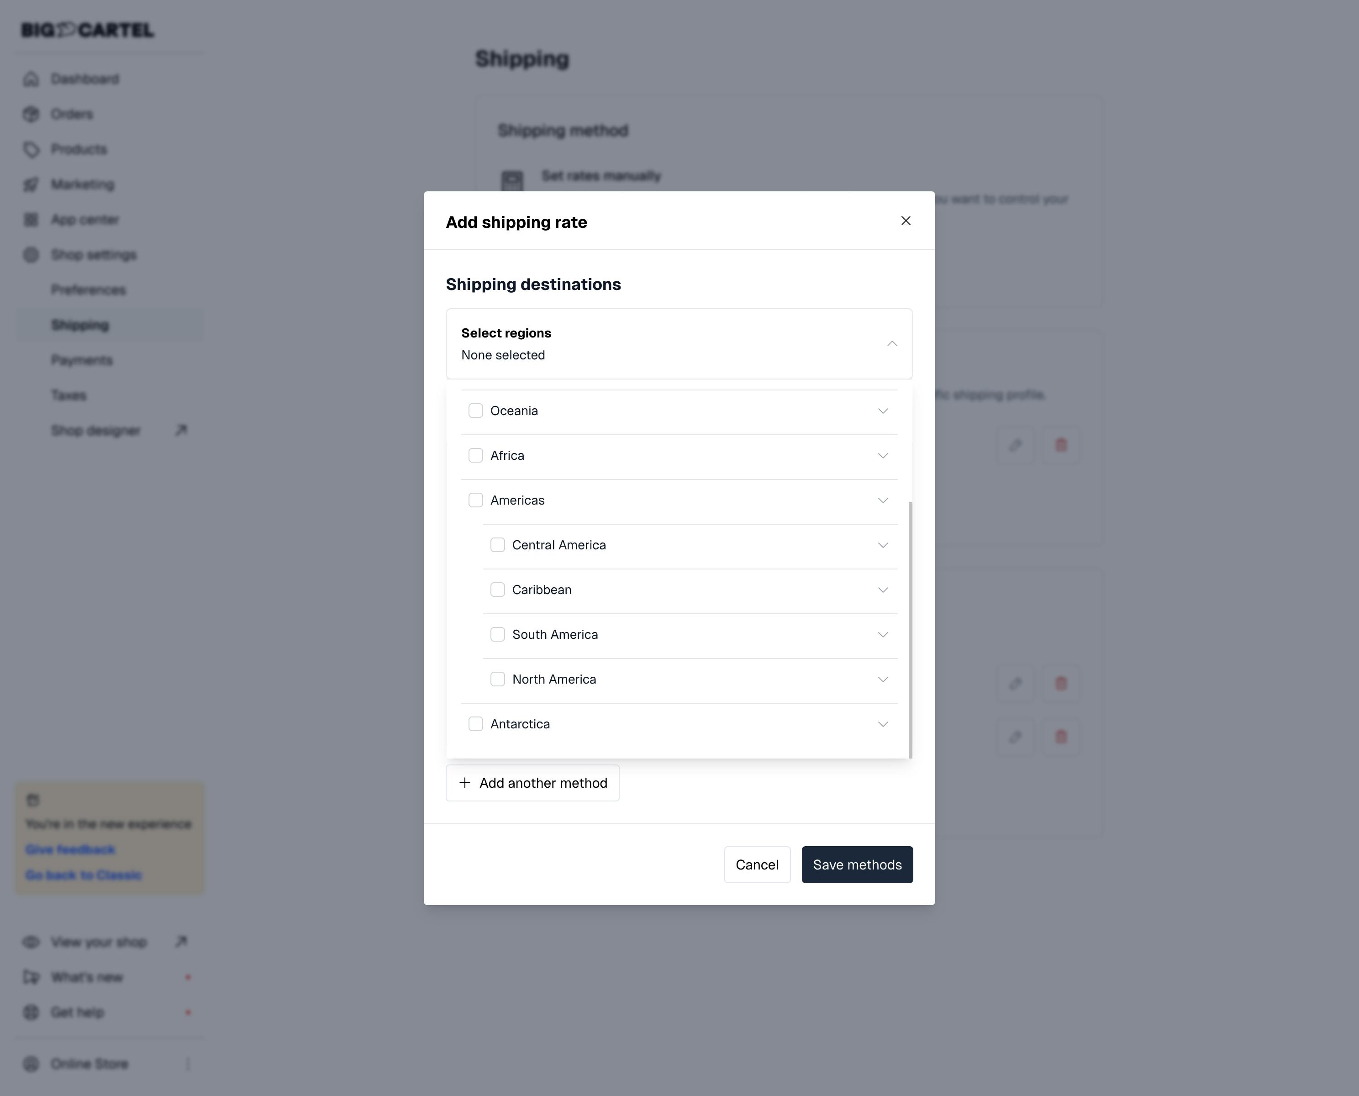Screen dimensions: 1359x1096
Task: Click the Get help globe icon
Action: point(31,1013)
